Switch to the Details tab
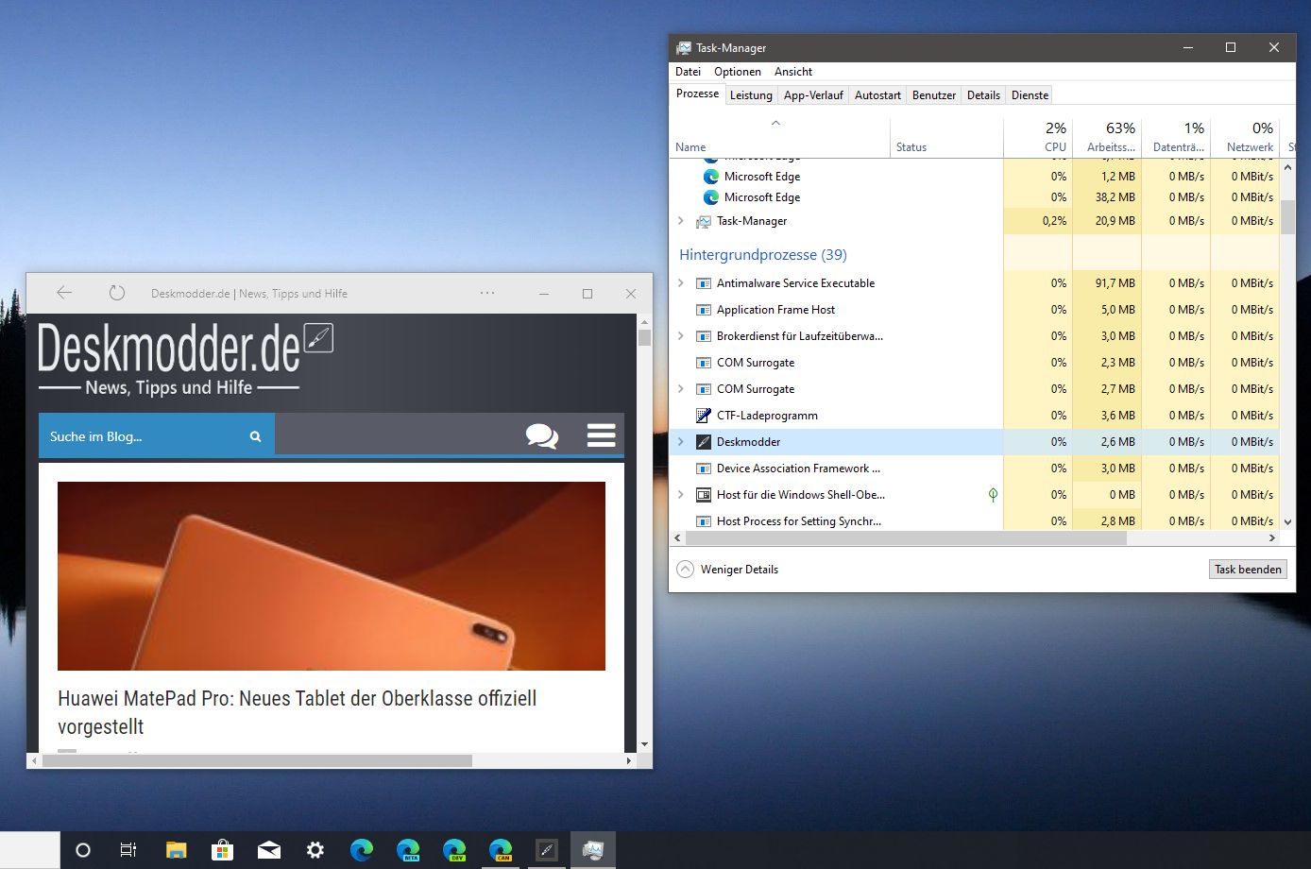Viewport: 1311px width, 869px height. point(983,95)
